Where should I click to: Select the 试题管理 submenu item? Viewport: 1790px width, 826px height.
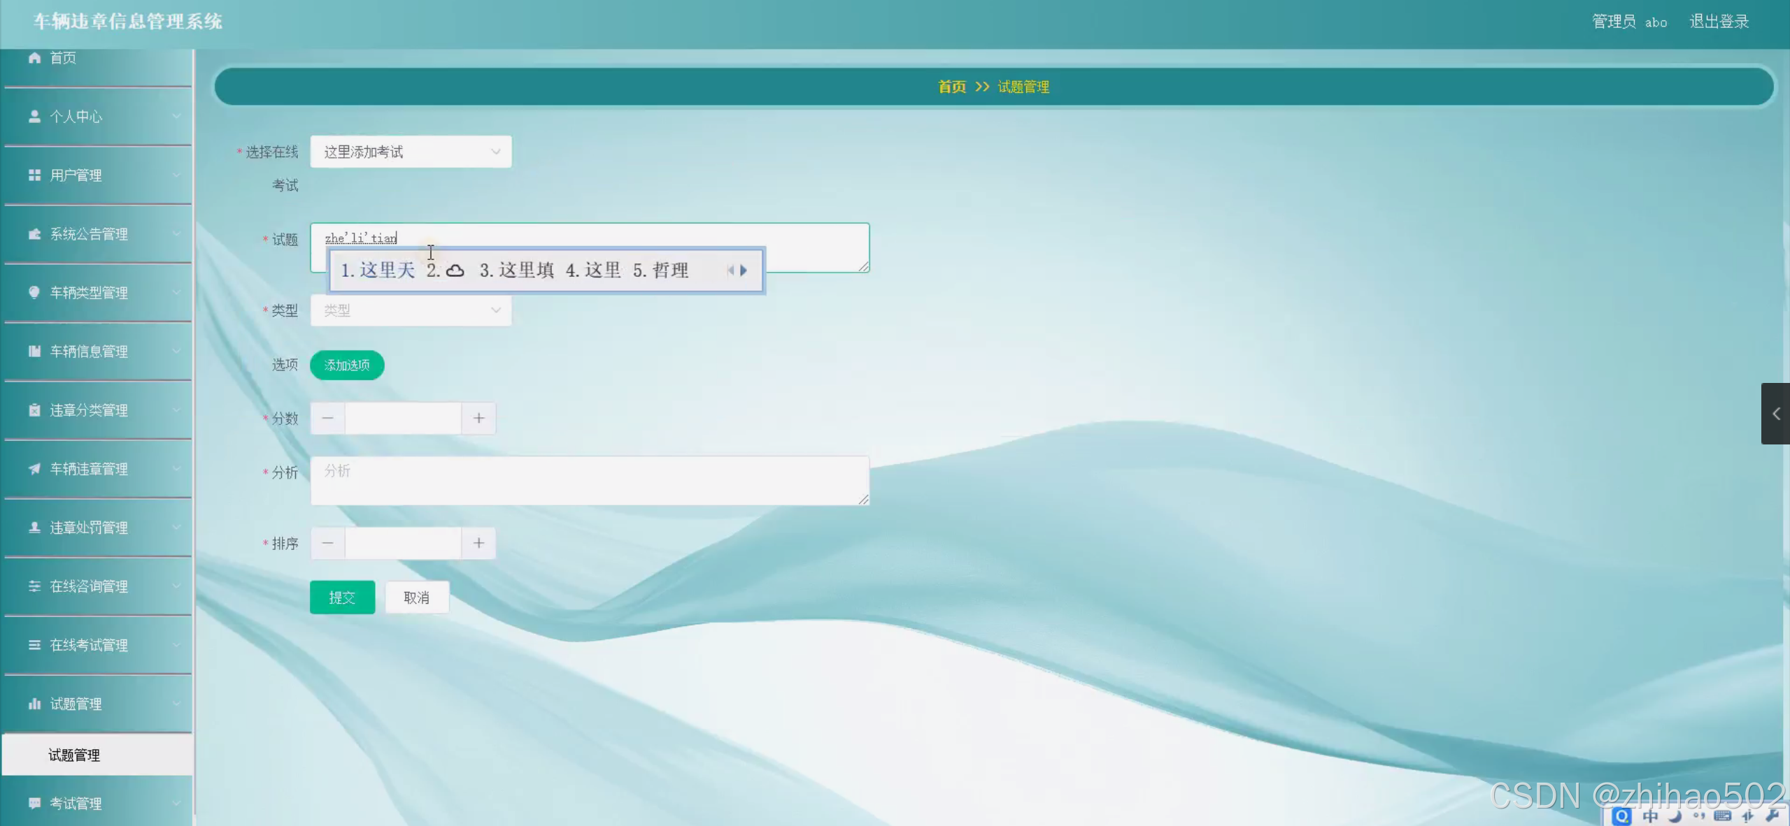(x=74, y=755)
